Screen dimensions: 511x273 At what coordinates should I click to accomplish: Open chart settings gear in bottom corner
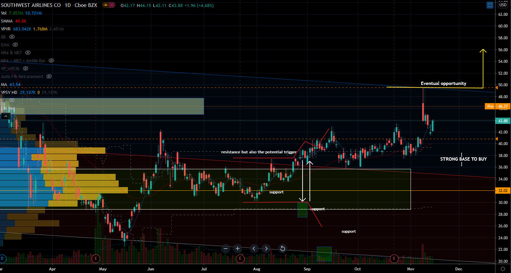pyautogui.click(x=503, y=269)
